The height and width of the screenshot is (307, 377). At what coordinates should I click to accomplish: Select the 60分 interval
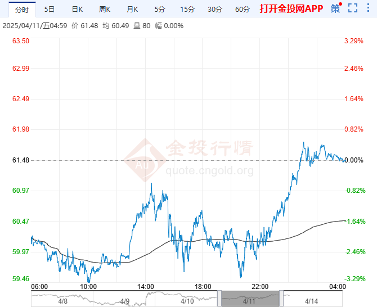click(x=243, y=9)
